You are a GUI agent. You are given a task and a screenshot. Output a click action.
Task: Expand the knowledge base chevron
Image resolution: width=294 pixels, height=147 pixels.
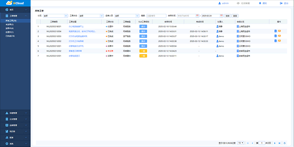(26, 131)
